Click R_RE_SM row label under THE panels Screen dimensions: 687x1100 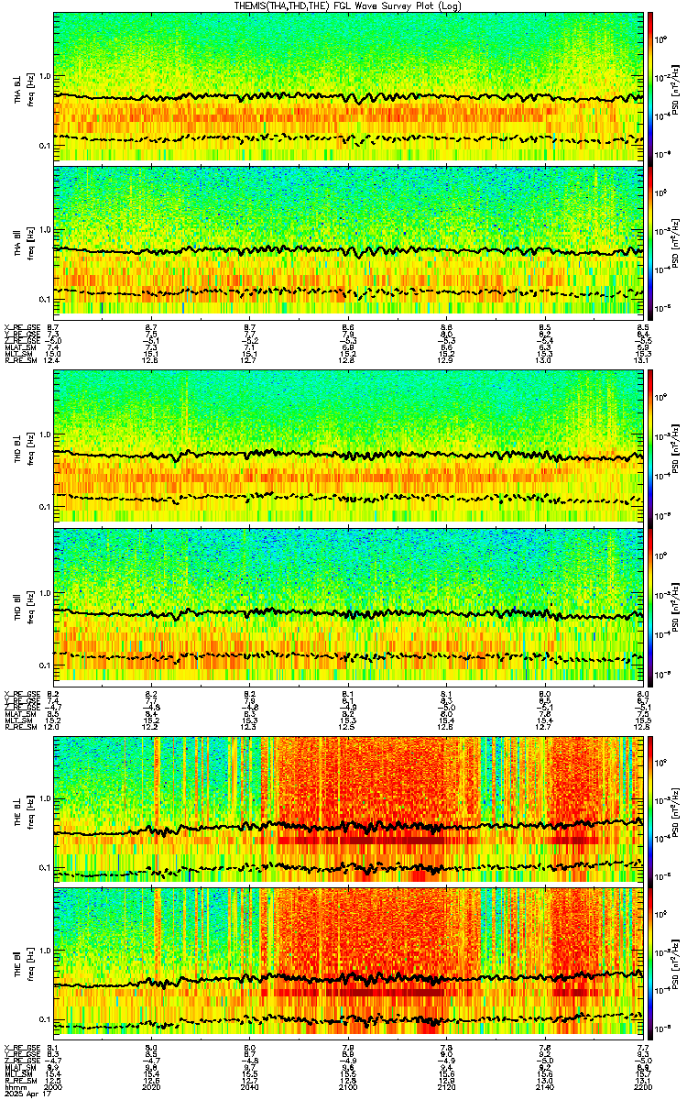pyautogui.click(x=20, y=1079)
